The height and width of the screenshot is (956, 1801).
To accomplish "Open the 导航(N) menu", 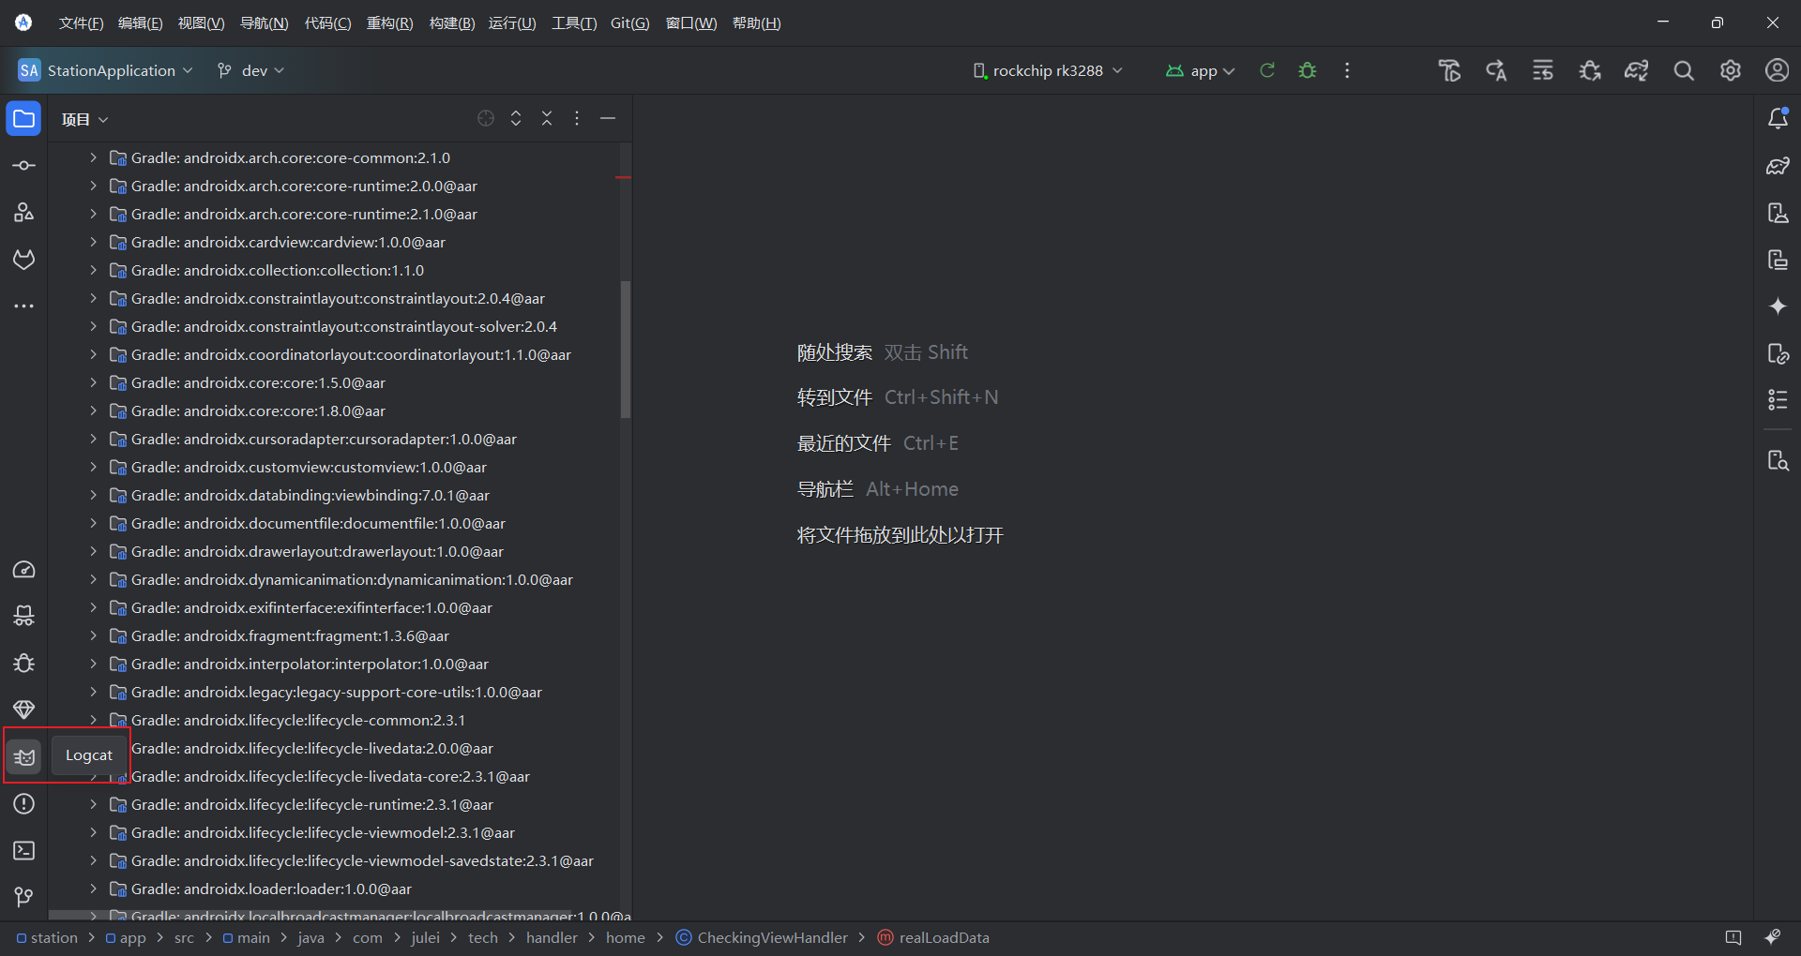I will click(264, 23).
